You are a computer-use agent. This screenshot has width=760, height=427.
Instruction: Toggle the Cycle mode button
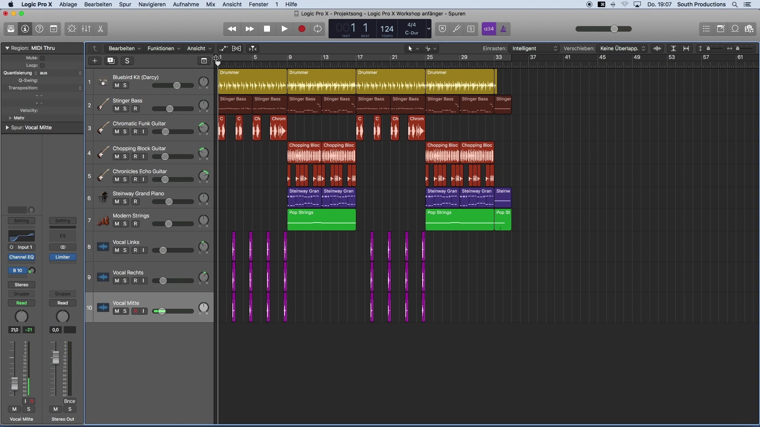[318, 29]
